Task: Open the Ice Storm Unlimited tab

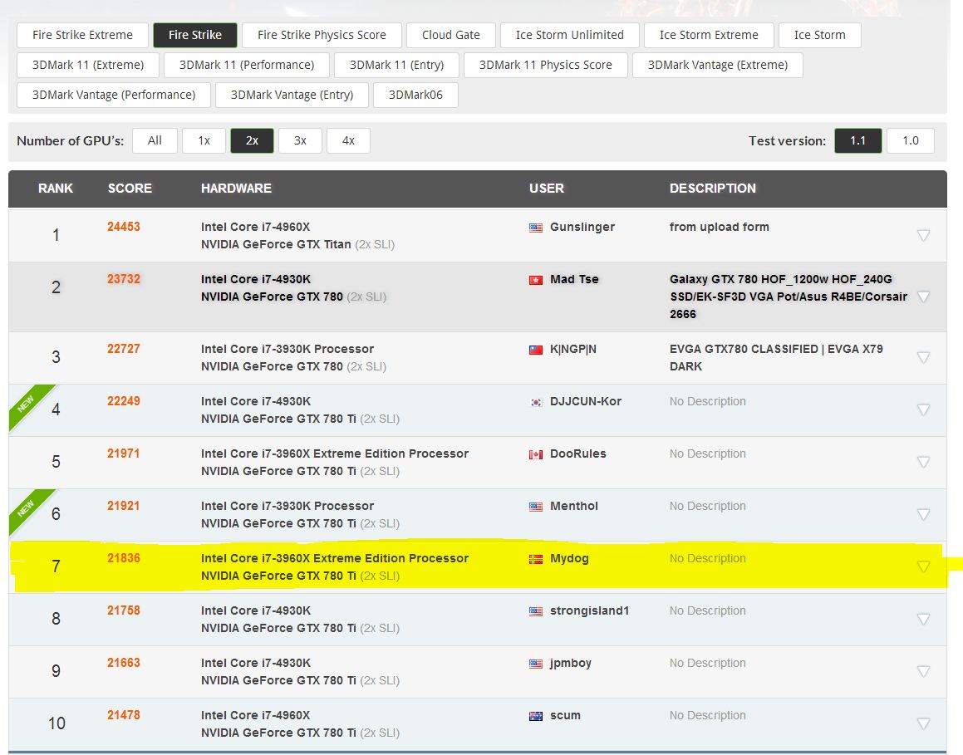Action: click(x=570, y=35)
